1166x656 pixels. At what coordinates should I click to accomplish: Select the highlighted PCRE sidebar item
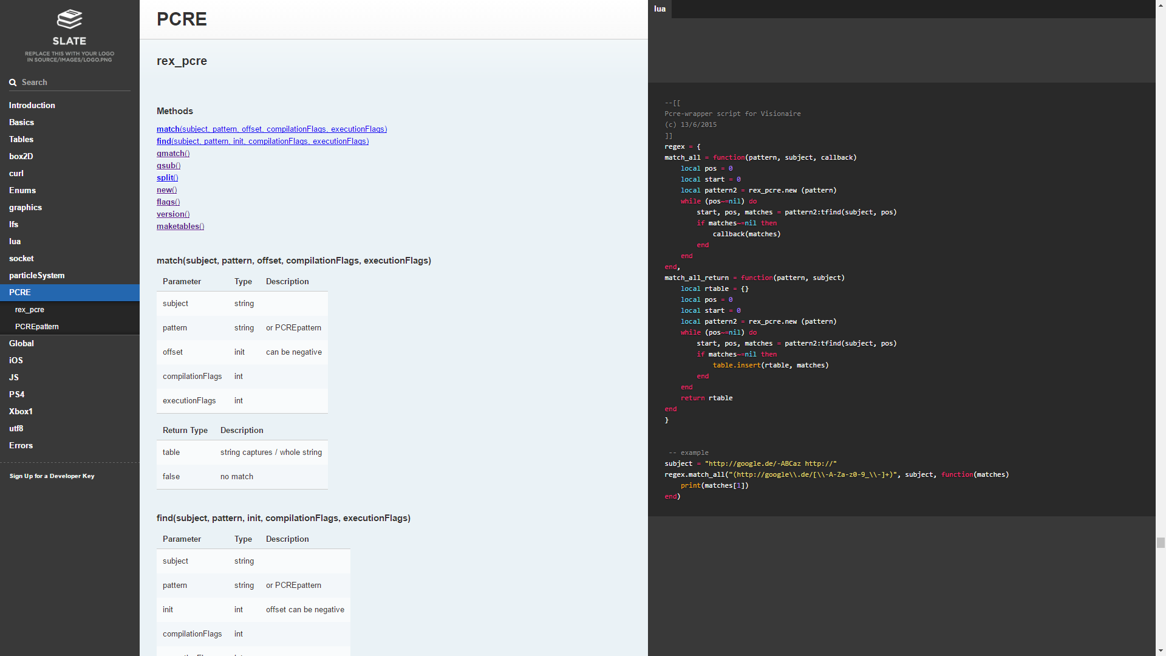point(70,292)
